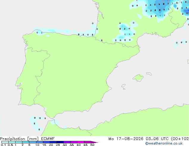
Task: Click the "(00+102" forecast offset text
Action: pos(180,139)
